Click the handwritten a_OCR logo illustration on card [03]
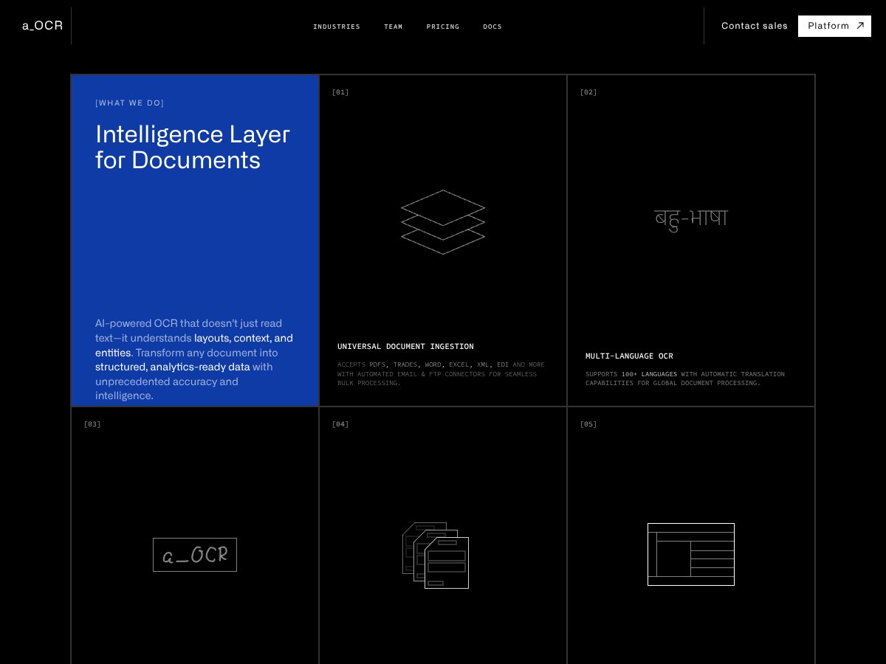Viewport: 886px width, 664px height. [194, 554]
